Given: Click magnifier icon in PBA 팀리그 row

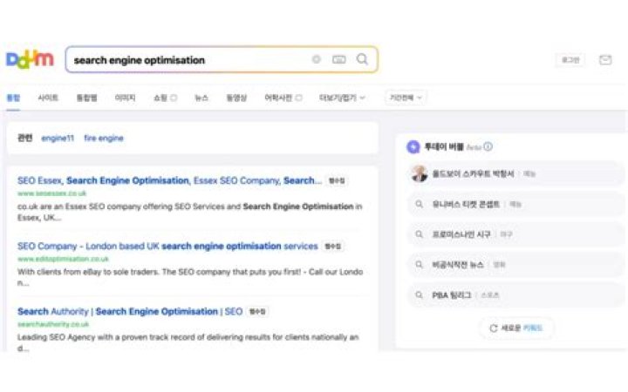Looking at the screenshot, I should point(419,295).
